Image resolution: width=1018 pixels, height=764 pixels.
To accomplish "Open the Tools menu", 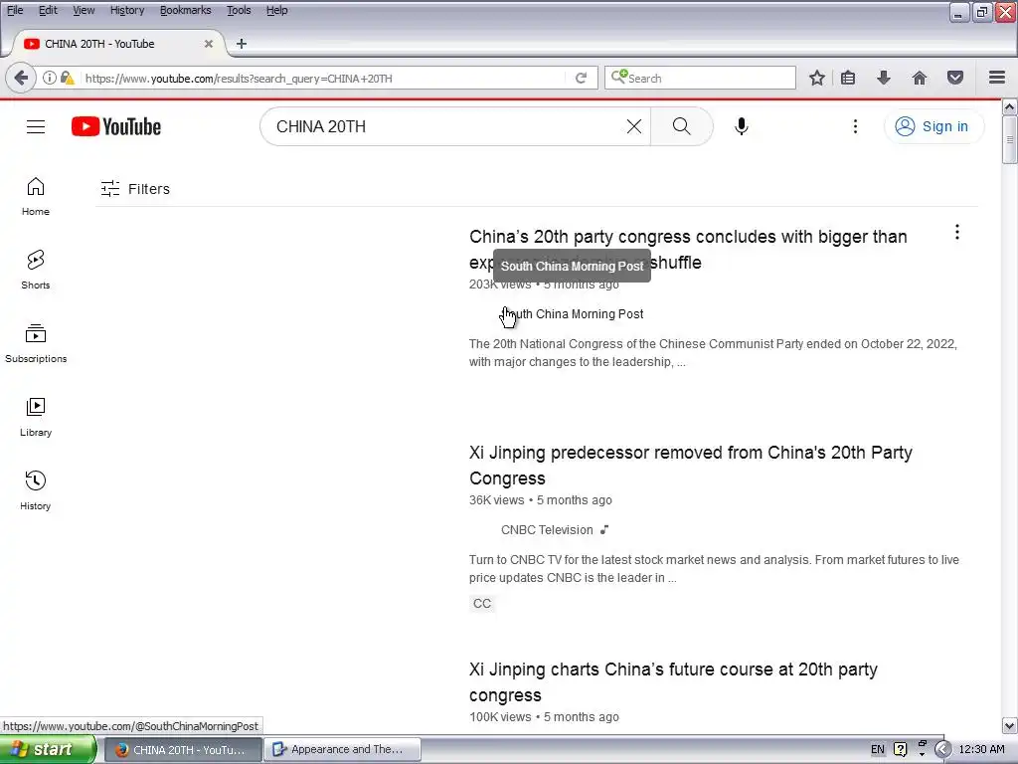I will [239, 10].
